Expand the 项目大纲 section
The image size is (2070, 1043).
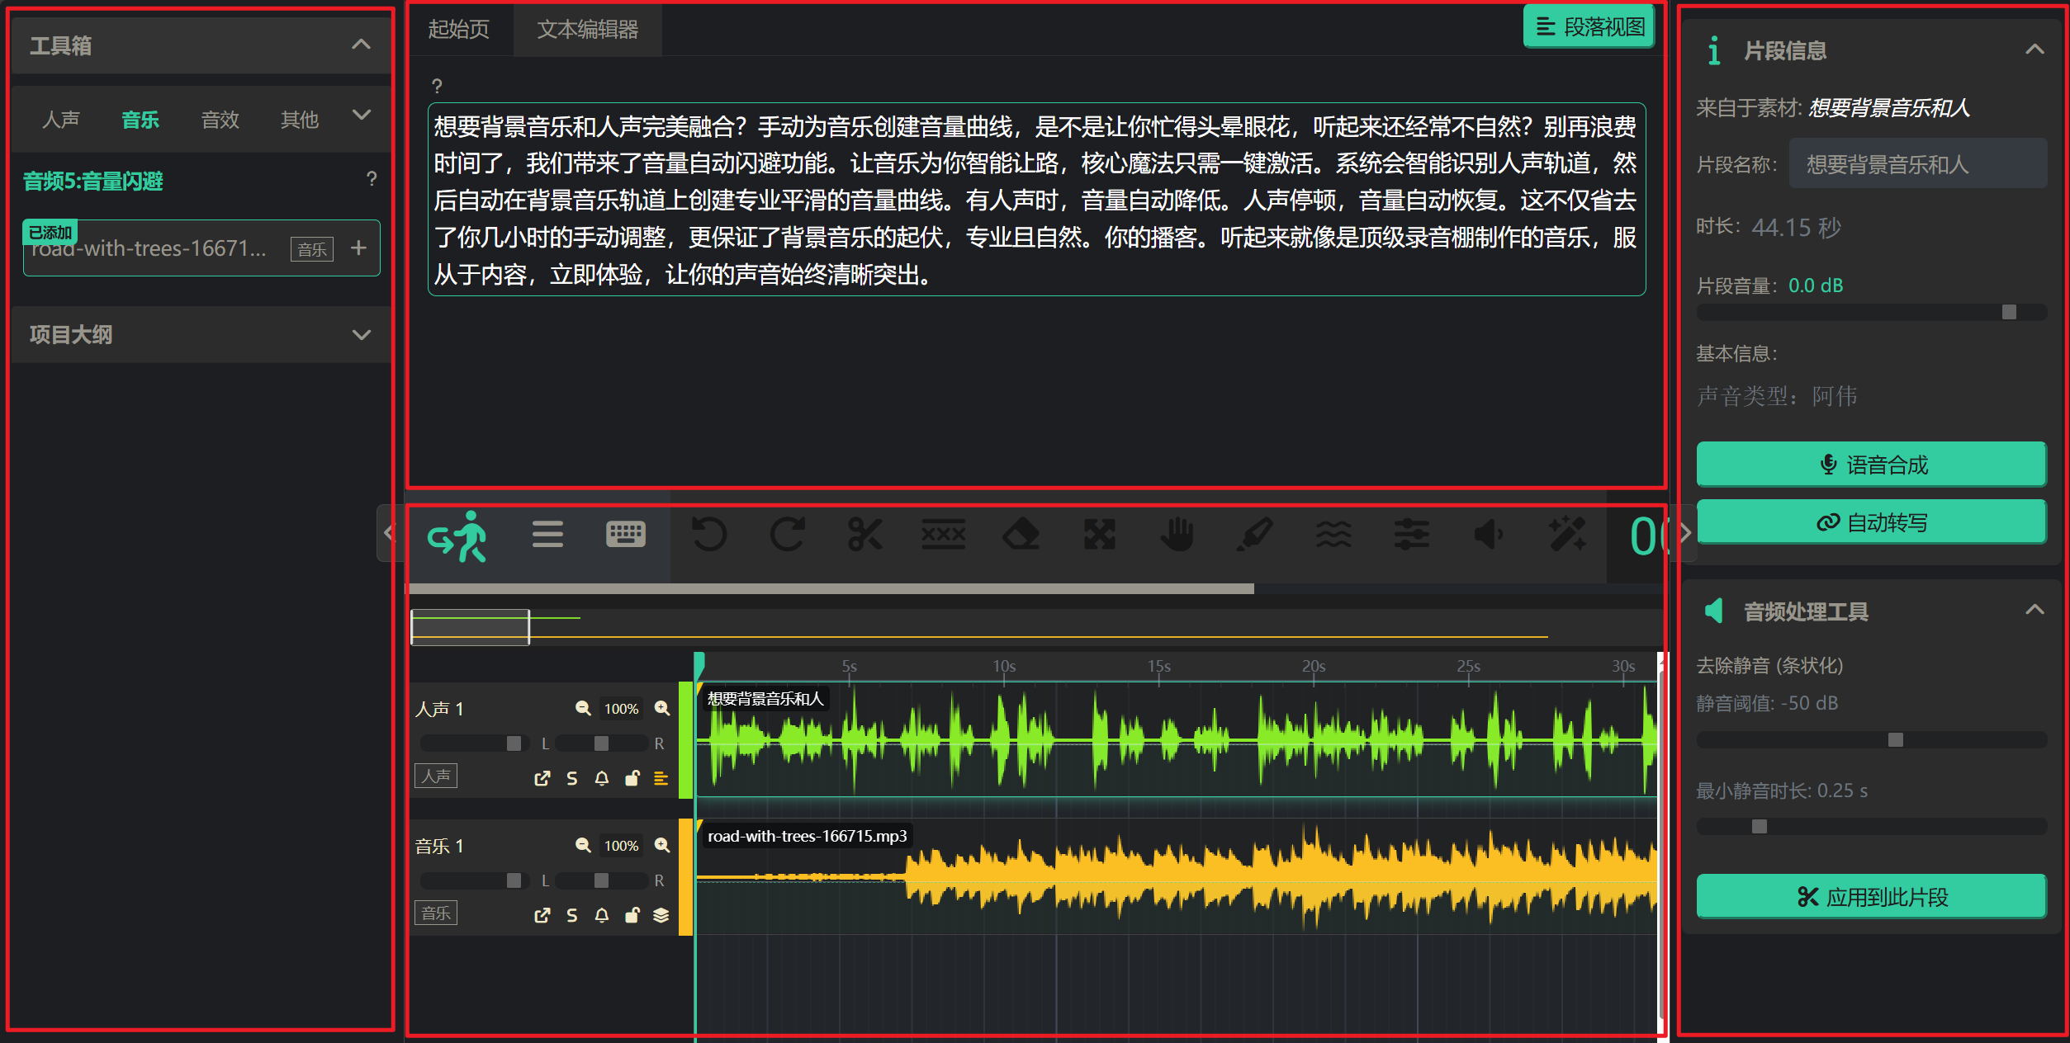361,335
